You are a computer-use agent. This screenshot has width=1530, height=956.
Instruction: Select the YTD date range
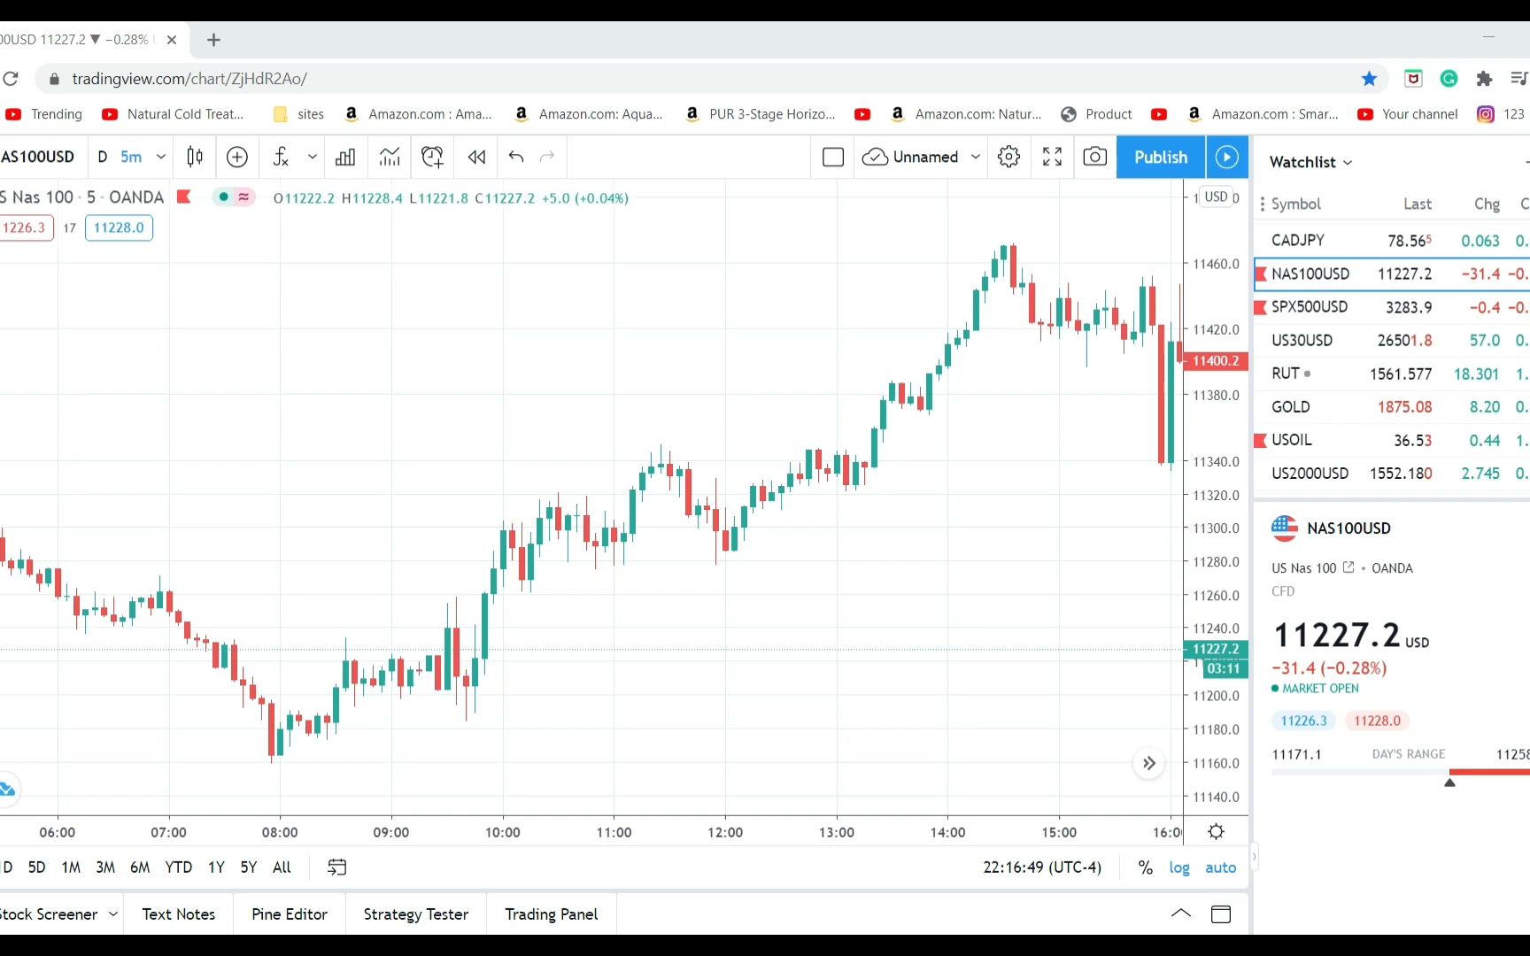[179, 867]
